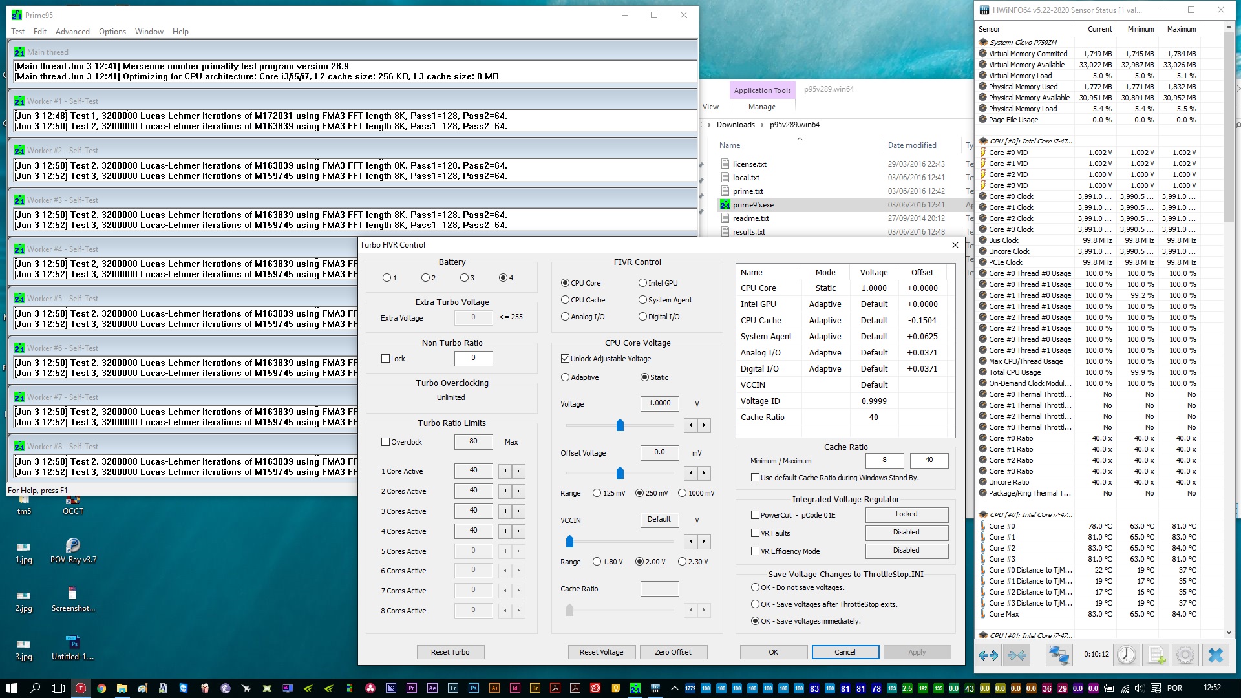Click Prime95 taskbar icon
1241x698 pixels.
pyautogui.click(x=635, y=688)
